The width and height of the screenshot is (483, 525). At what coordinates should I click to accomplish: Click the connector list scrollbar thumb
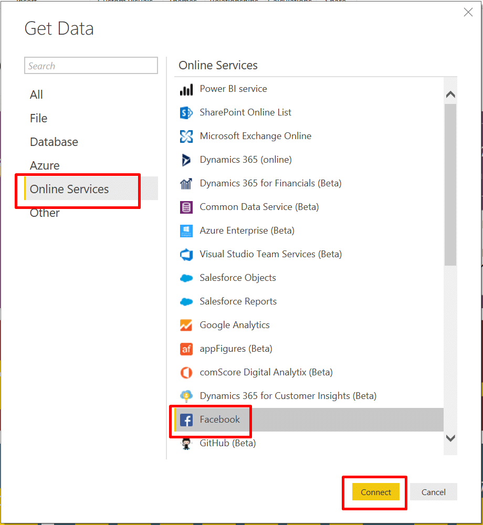coord(450,185)
